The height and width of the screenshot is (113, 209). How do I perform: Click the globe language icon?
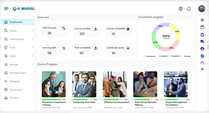181,9
